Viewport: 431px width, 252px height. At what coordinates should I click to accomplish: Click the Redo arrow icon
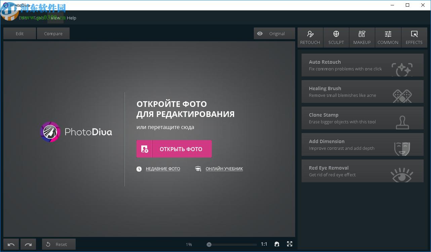click(x=28, y=244)
